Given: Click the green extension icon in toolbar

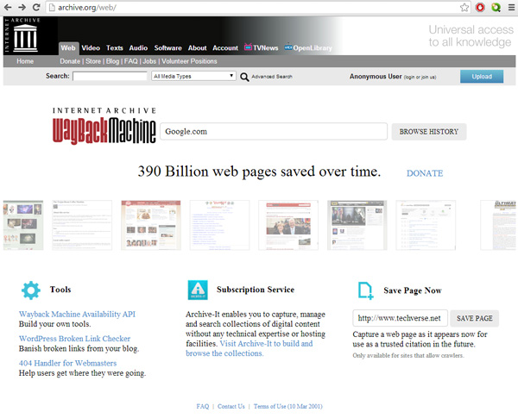Looking at the screenshot, I should pyautogui.click(x=496, y=7).
